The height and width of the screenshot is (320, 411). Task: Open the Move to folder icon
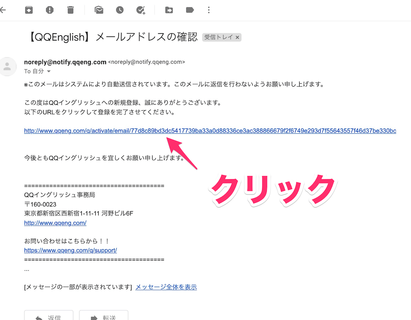click(x=169, y=10)
